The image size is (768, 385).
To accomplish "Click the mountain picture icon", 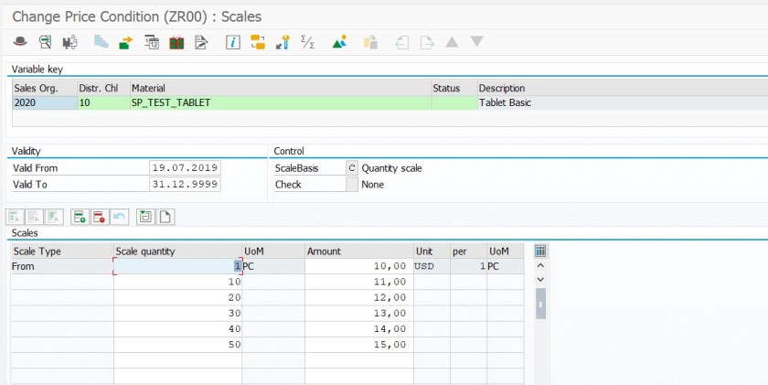I will pyautogui.click(x=339, y=42).
